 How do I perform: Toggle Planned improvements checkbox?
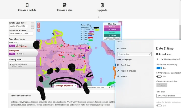coord(10,64)
